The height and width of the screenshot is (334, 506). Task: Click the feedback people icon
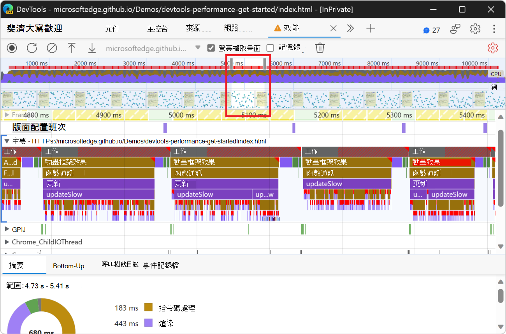click(455, 29)
